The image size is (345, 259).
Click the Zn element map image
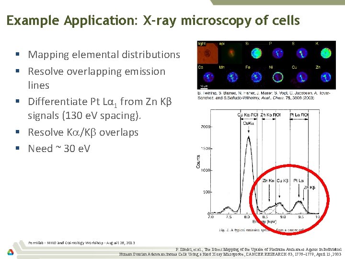(x=326, y=77)
